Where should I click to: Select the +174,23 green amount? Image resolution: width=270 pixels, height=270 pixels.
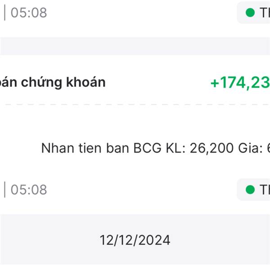pos(240,83)
